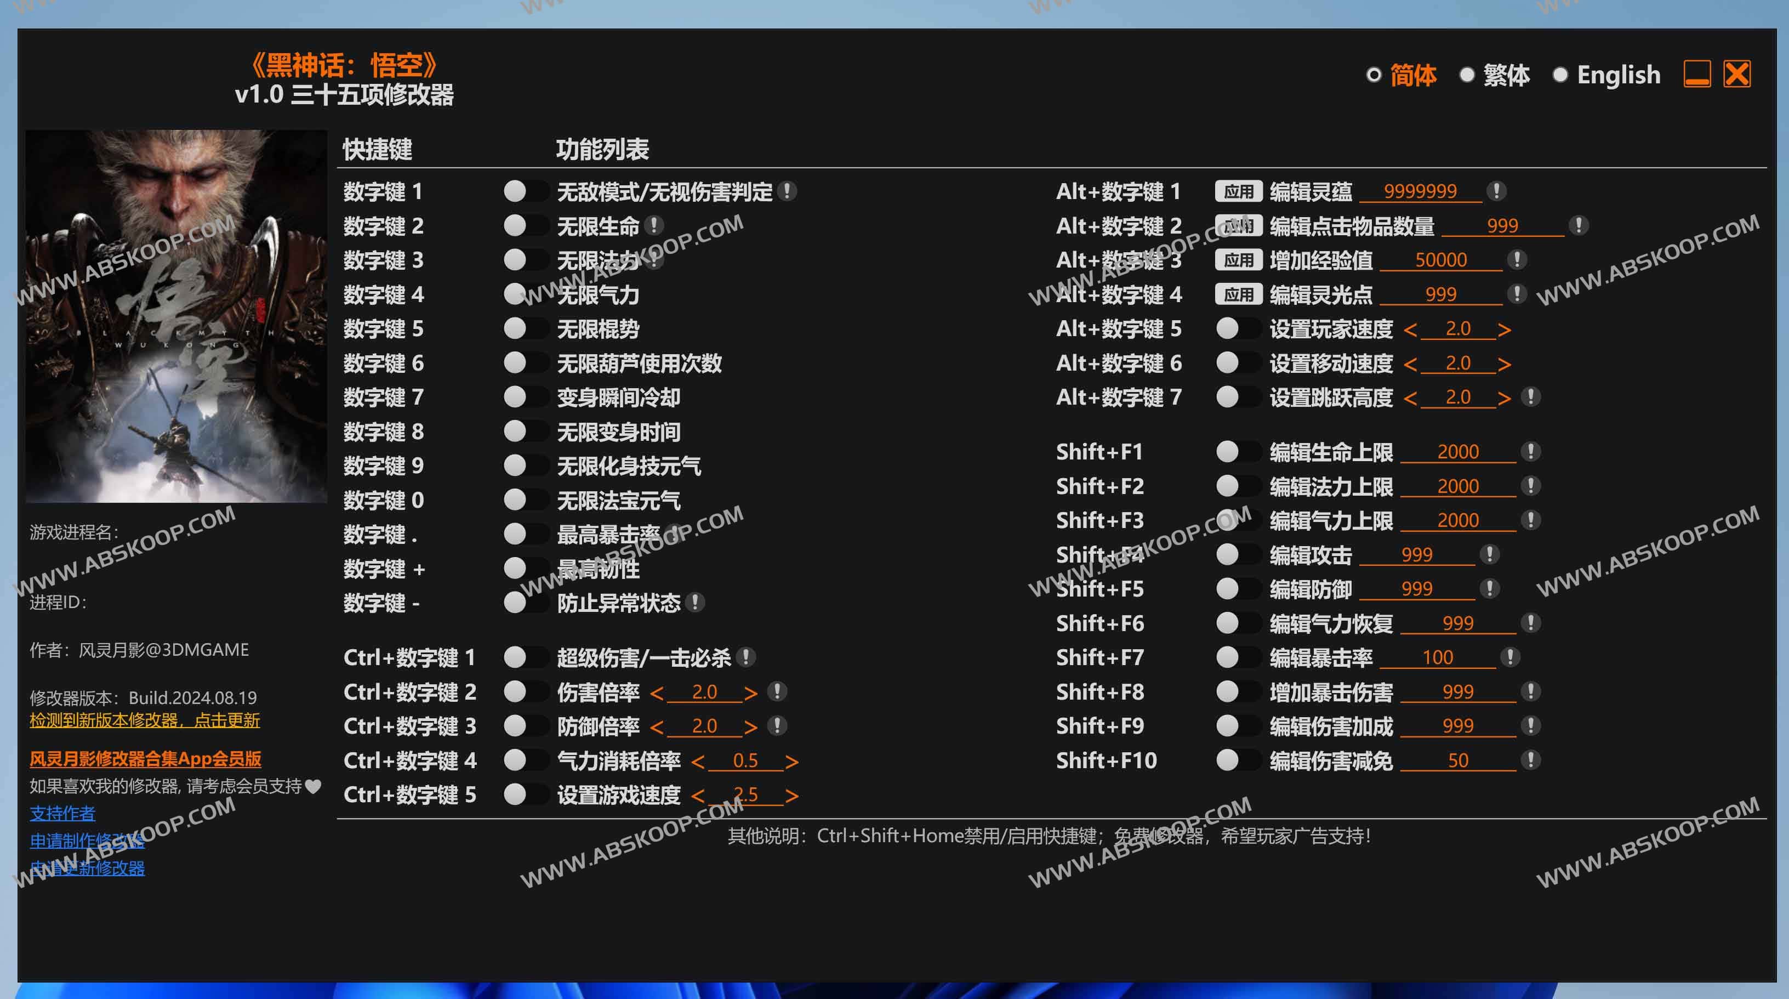Click info icon beside 防止异常状态
The height and width of the screenshot is (999, 1789).
coord(694,603)
